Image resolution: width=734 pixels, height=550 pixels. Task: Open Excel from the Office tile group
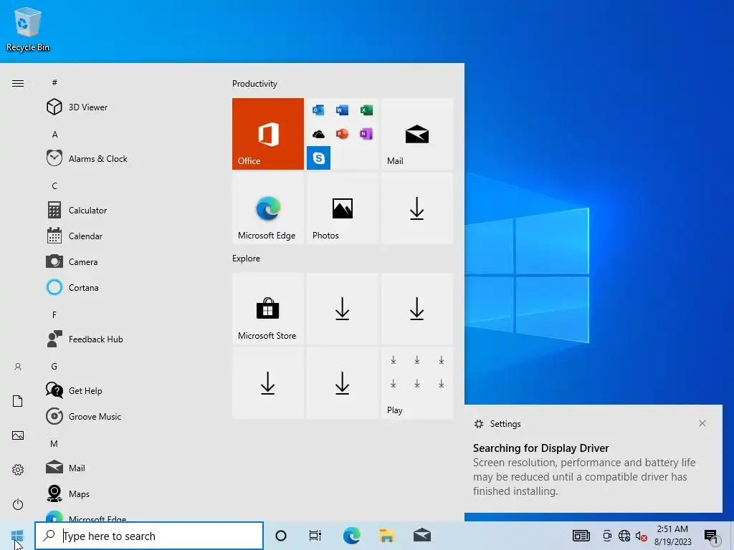coord(366,110)
